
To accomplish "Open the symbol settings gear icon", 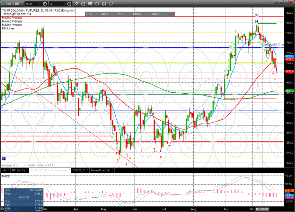I will [45, 4].
